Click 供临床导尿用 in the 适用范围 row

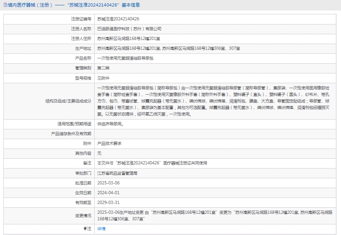click(x=109, y=124)
